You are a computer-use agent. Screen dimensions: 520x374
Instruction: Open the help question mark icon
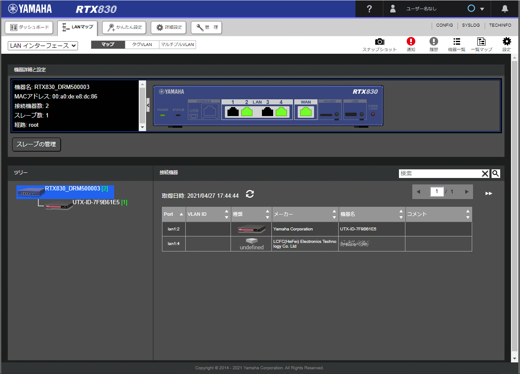[369, 9]
